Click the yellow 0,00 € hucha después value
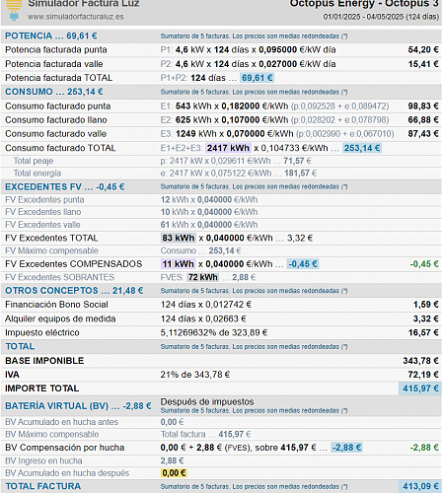This screenshot has height=493, width=442. (x=174, y=473)
